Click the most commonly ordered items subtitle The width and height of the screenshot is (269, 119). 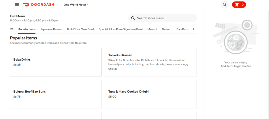pyautogui.click(x=48, y=43)
